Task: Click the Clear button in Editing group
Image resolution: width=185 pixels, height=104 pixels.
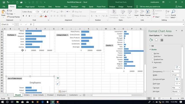Action: tap(156, 17)
